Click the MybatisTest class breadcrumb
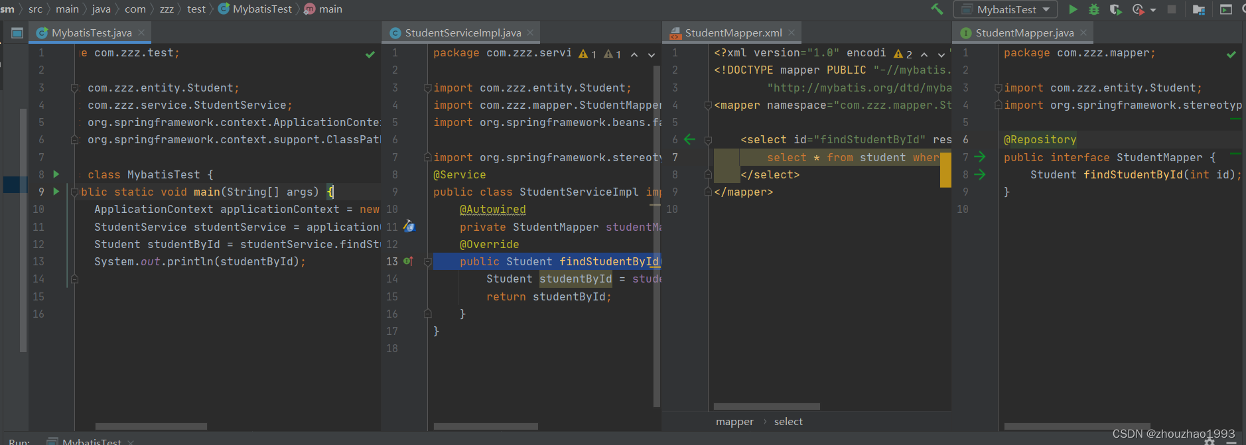Viewport: 1246px width, 445px height. click(255, 9)
